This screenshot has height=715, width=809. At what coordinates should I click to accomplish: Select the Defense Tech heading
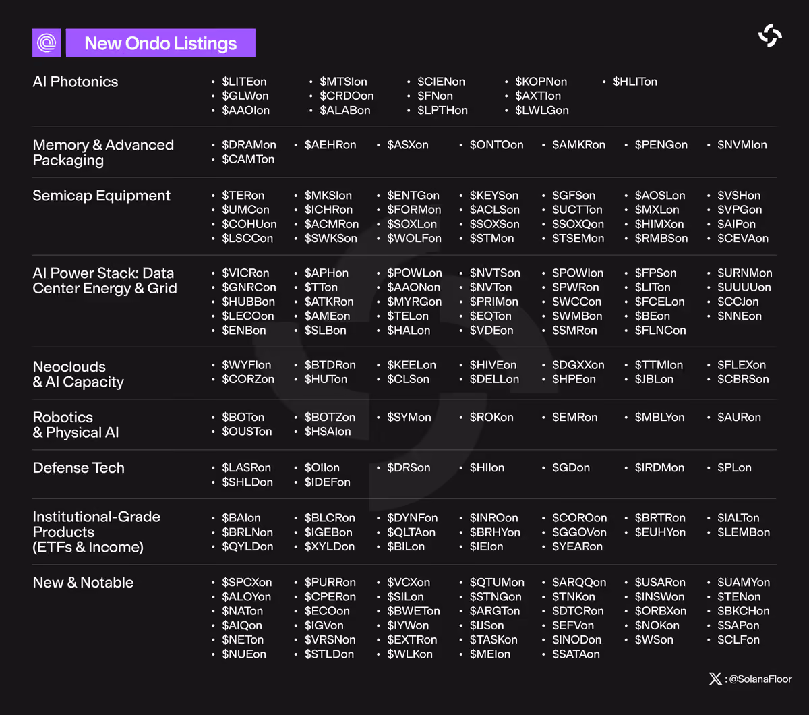point(78,468)
